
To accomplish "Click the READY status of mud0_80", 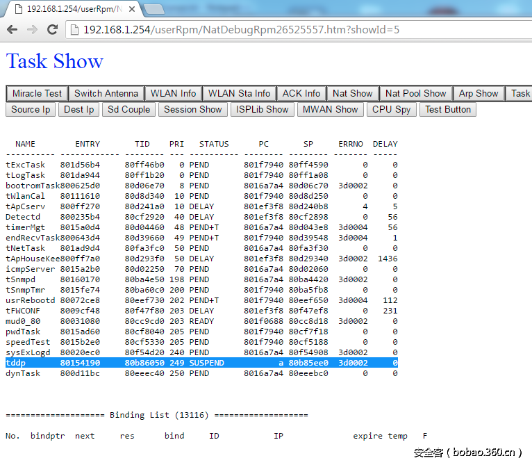I will click(201, 321).
